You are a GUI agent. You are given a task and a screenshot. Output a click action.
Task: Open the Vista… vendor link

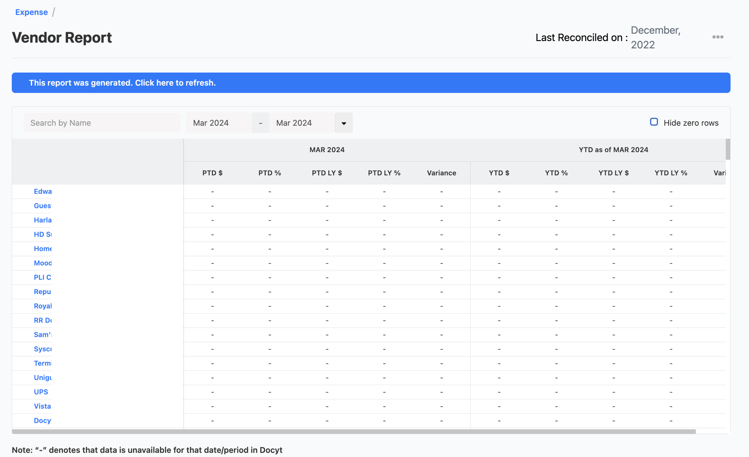click(42, 407)
